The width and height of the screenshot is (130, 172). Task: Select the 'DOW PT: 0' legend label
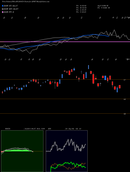(9, 12)
